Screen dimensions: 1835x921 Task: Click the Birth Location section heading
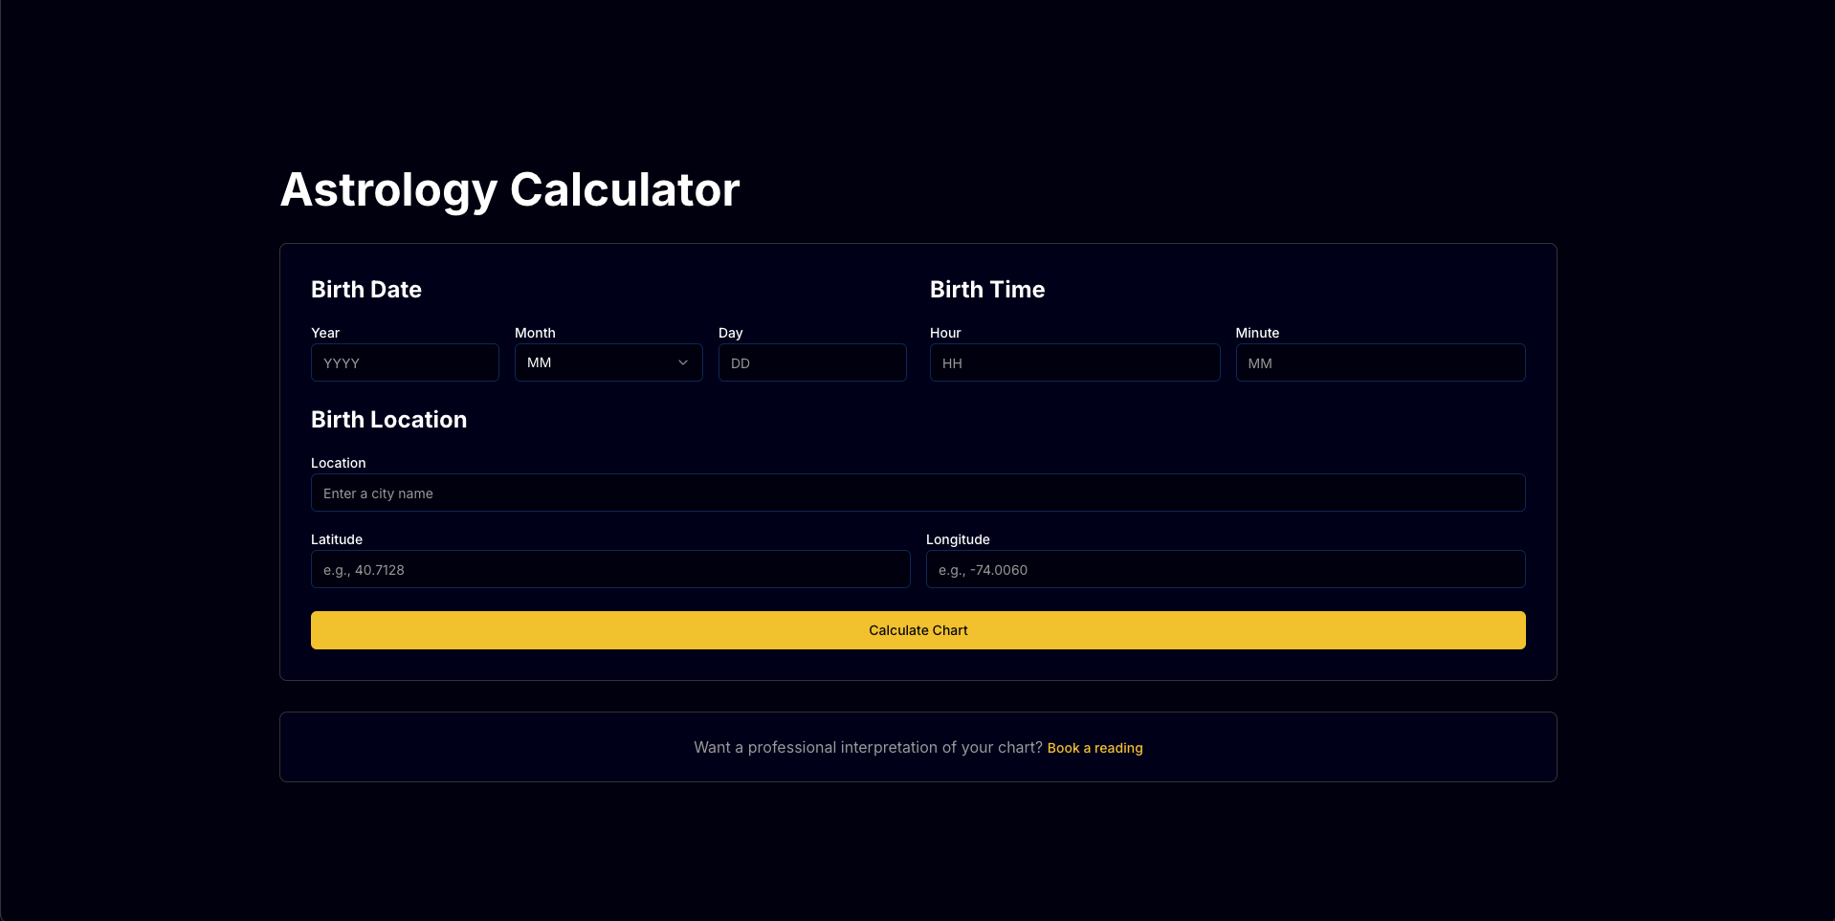point(388,419)
